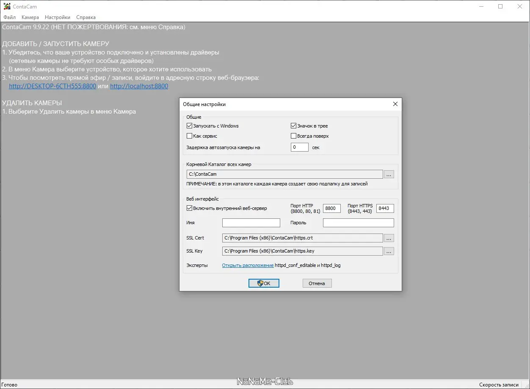Viewport: 530px width, 389px height.
Task: Click the Готово status bar text
Action: pos(10,385)
